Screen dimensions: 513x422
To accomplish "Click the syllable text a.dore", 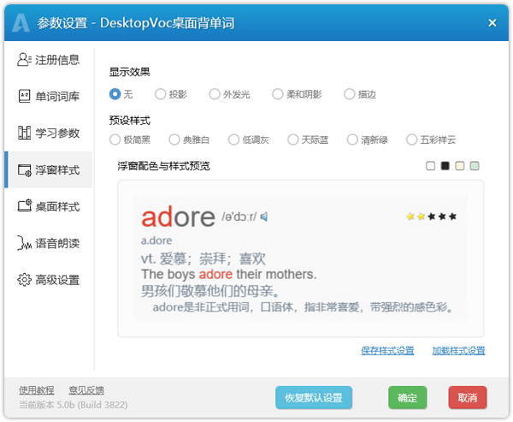I will point(156,241).
